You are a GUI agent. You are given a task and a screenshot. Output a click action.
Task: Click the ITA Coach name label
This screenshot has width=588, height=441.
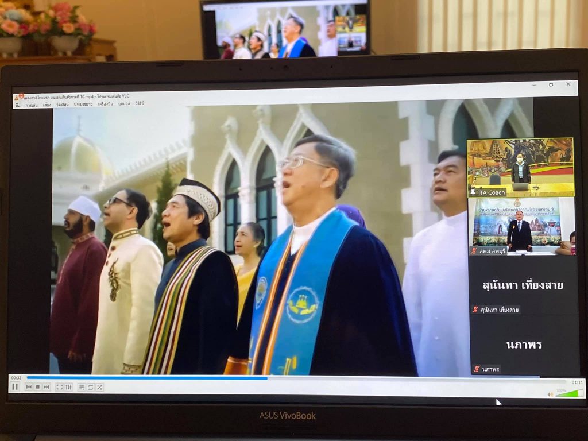pyautogui.click(x=492, y=192)
